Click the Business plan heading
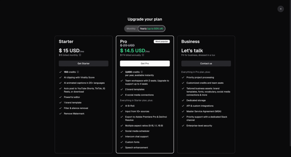 click(x=190, y=41)
